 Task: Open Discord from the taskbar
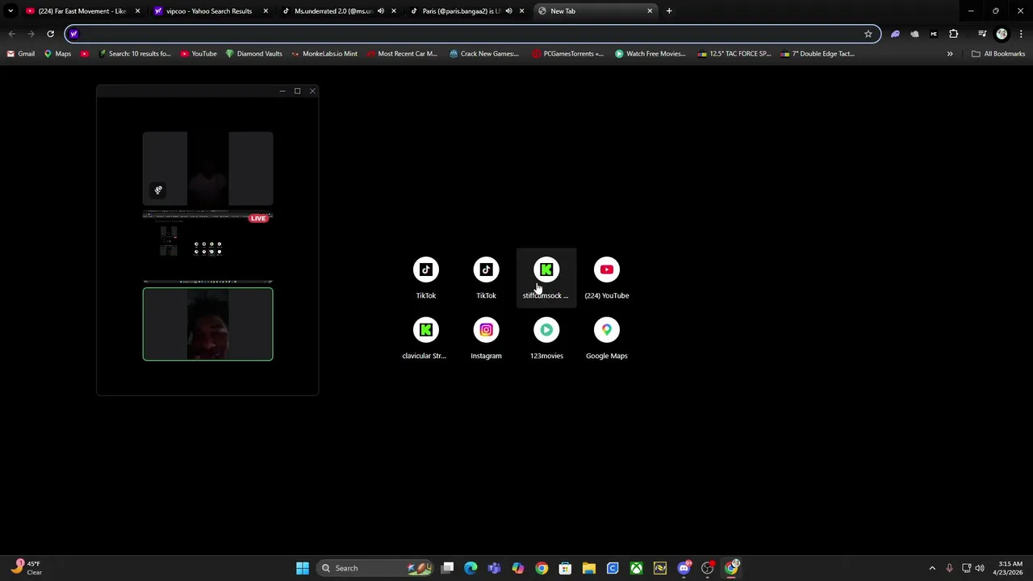pos(684,568)
